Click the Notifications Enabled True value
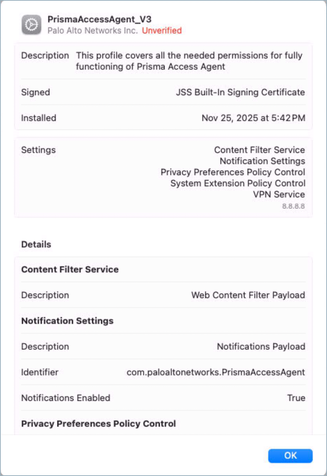The height and width of the screenshot is (476, 327). coord(296,398)
